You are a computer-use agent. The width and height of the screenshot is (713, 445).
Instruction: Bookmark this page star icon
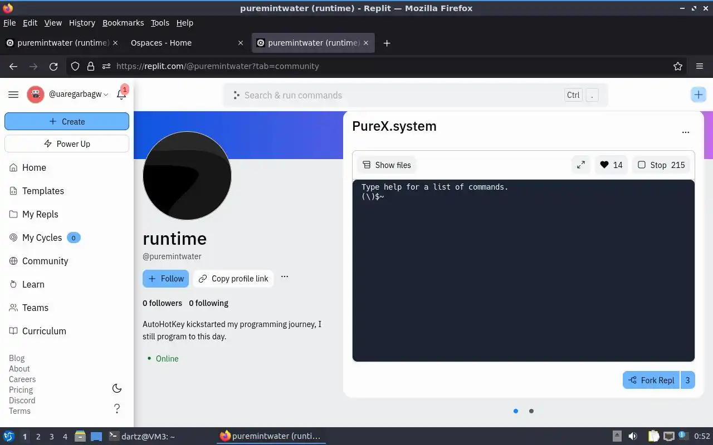coord(678,66)
